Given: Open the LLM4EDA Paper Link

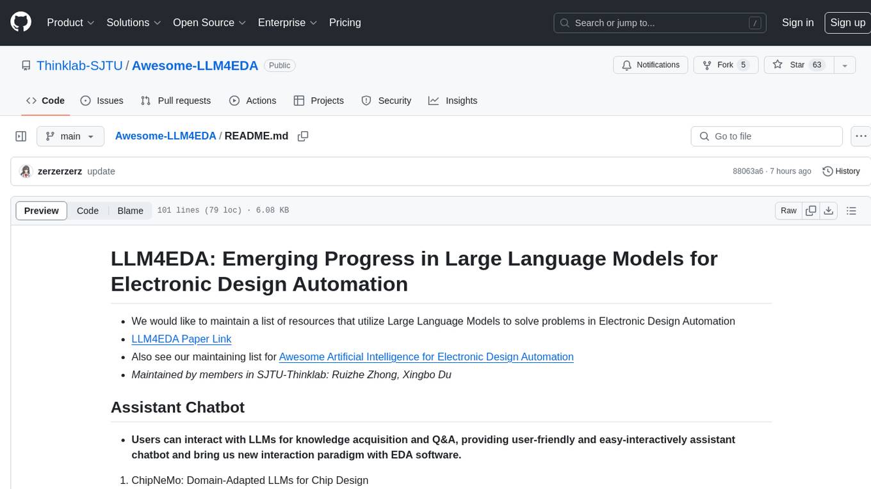Looking at the screenshot, I should tap(181, 339).
